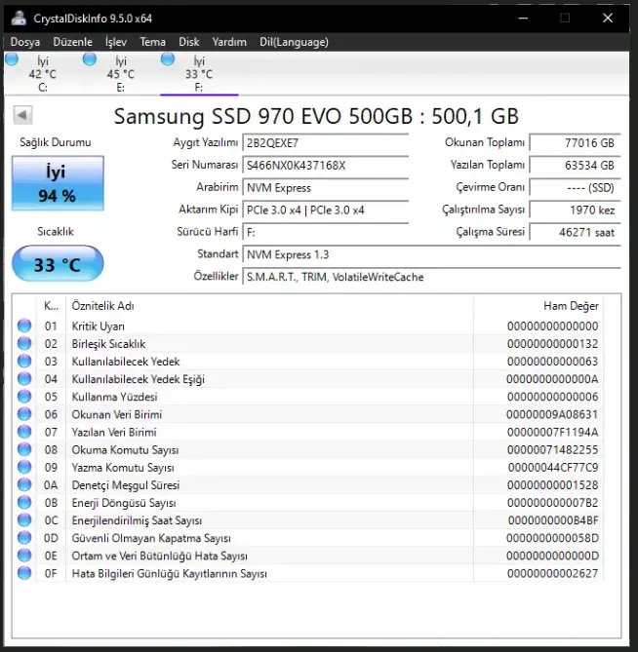Click the Çevirme Oranı value ---- (SSD)
This screenshot has height=652, width=638.
[x=576, y=188]
